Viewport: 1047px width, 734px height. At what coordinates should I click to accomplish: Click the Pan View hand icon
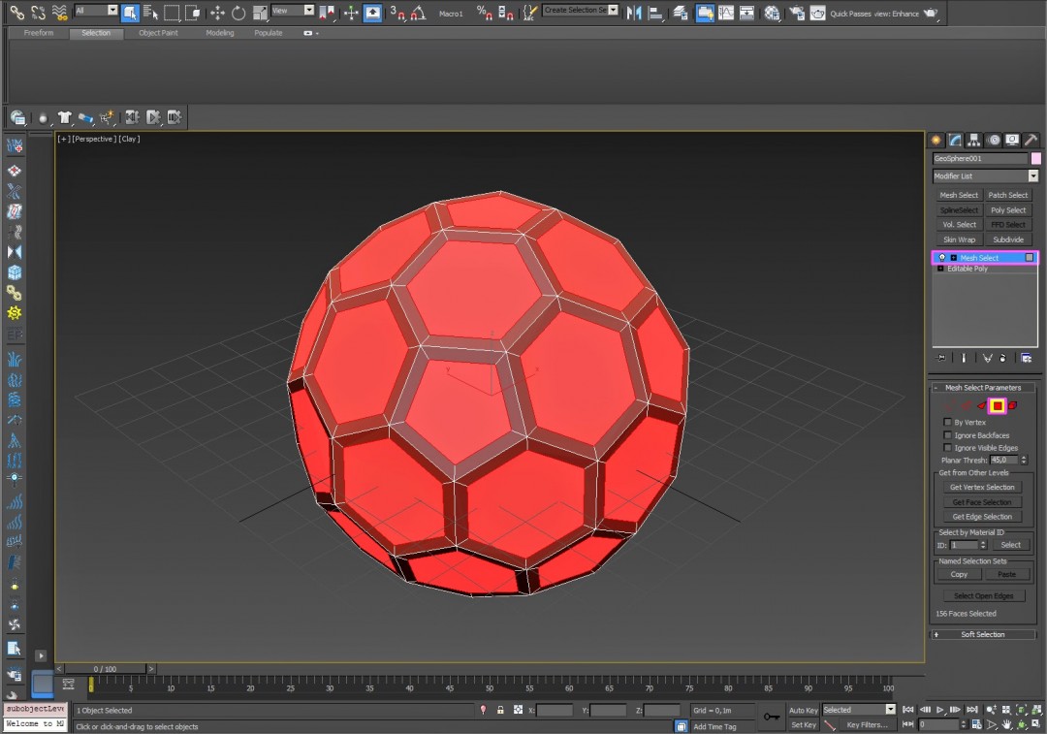pos(1006,725)
